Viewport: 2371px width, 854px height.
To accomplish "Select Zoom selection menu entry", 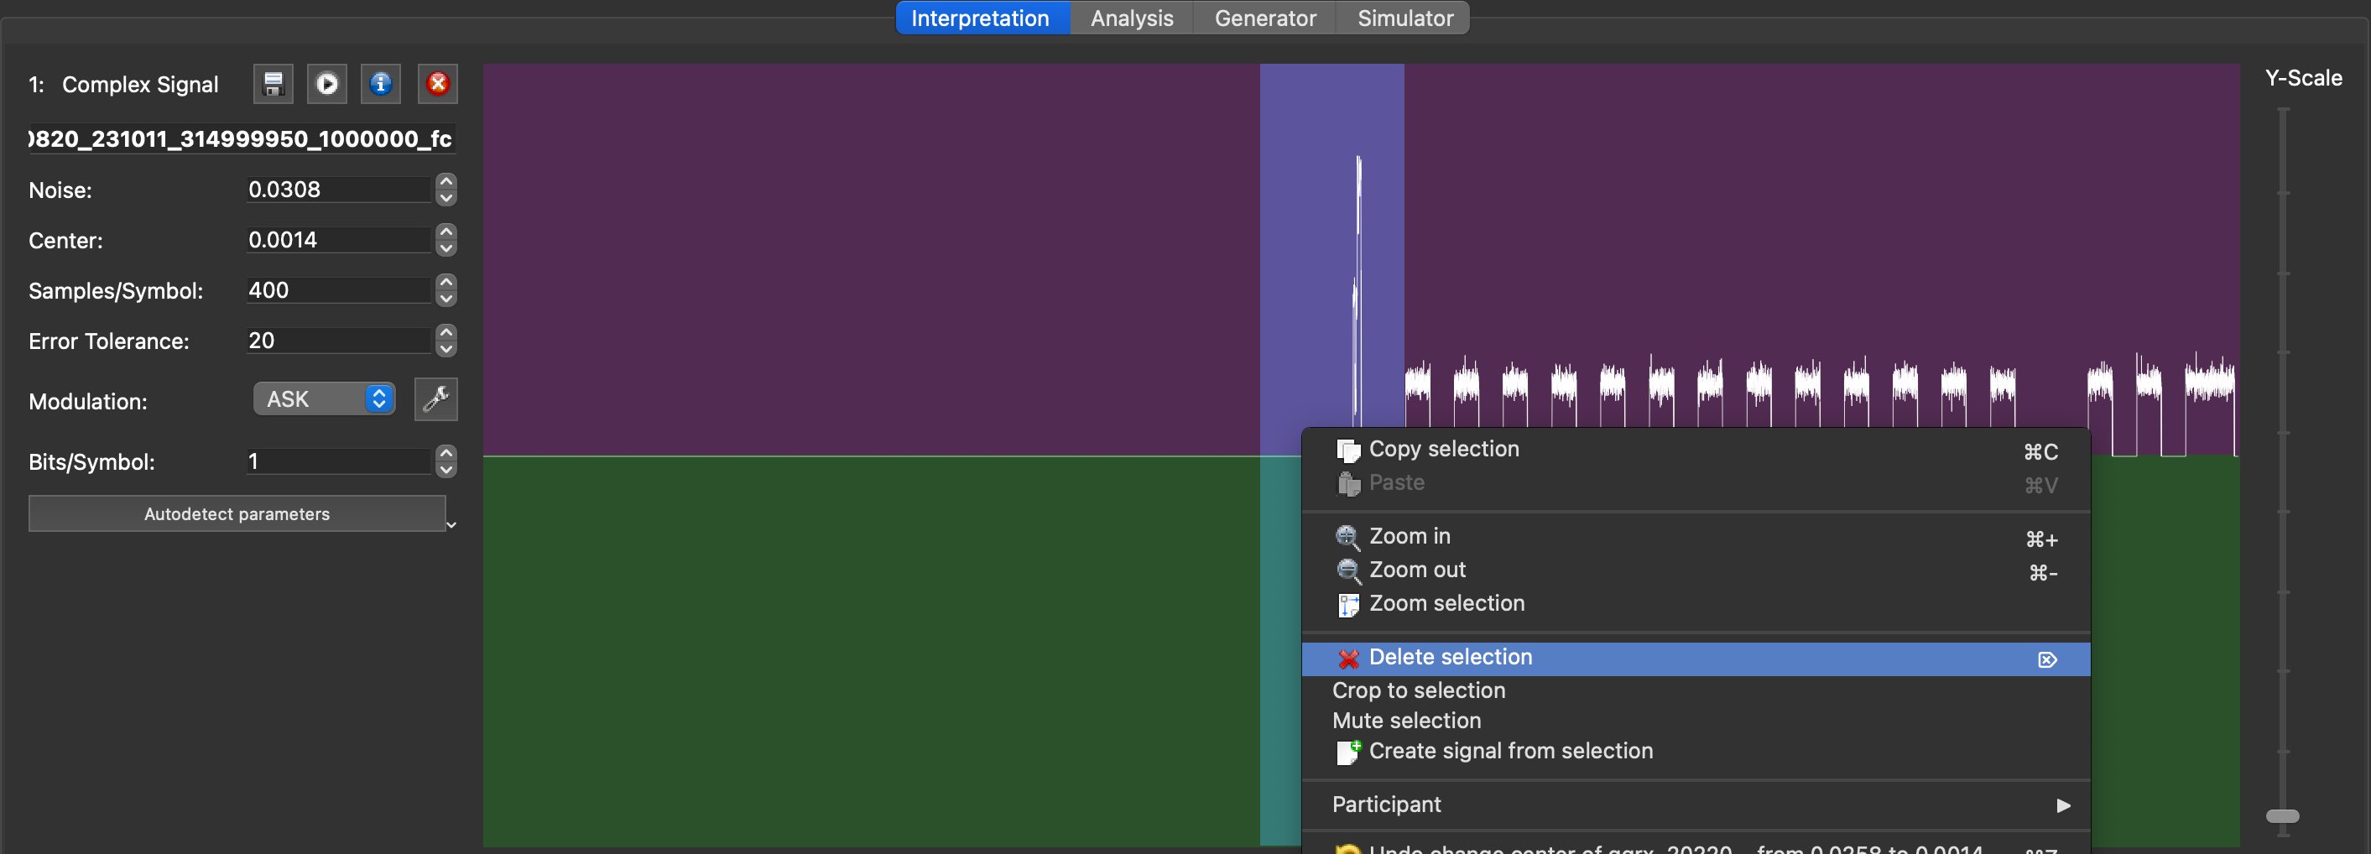I will point(1696,604).
